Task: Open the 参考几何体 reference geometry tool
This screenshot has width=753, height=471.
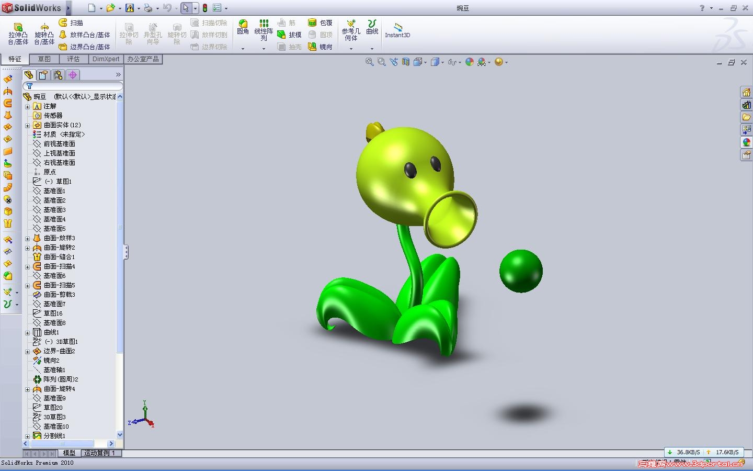Action: coord(351,30)
